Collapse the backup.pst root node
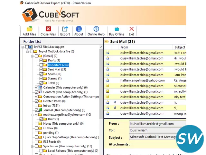Viewport: 206px width, 155px height. 23,47
